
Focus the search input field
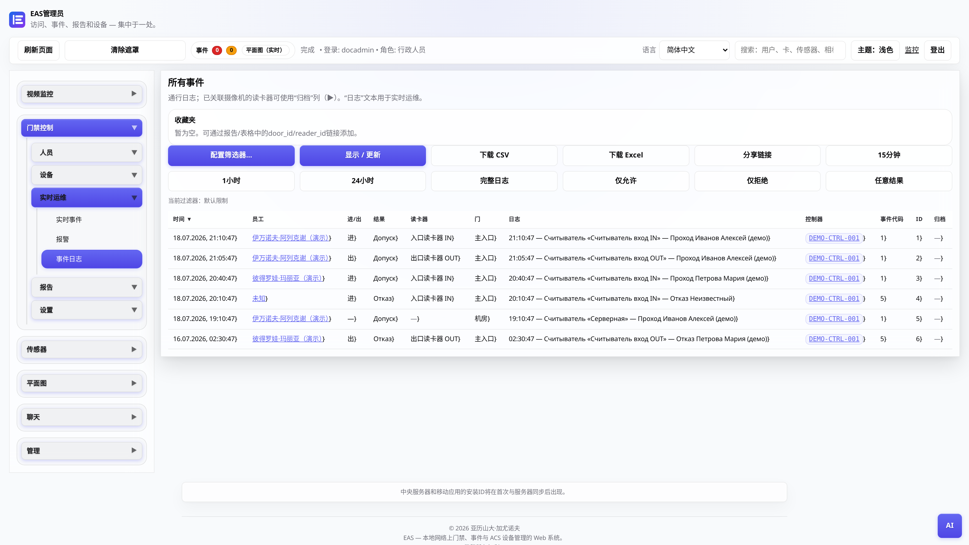click(790, 50)
